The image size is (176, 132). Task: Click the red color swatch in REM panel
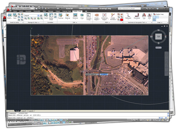pyautogui.click(x=122, y=20)
